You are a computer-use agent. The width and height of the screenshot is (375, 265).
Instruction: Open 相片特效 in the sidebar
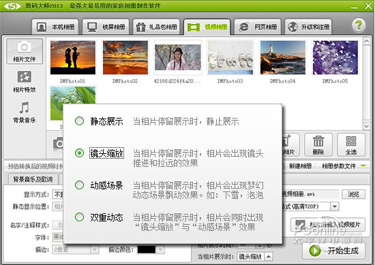coord(25,82)
